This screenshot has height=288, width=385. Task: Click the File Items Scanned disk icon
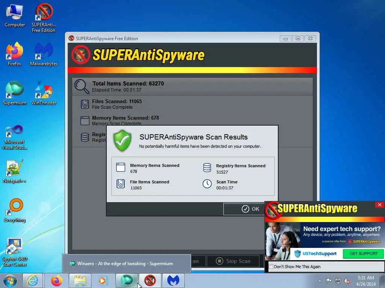tap(121, 184)
